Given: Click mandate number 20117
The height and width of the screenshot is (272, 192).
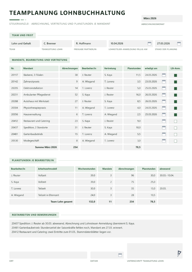Looking at the screenshot, I should [x=15, y=75].
